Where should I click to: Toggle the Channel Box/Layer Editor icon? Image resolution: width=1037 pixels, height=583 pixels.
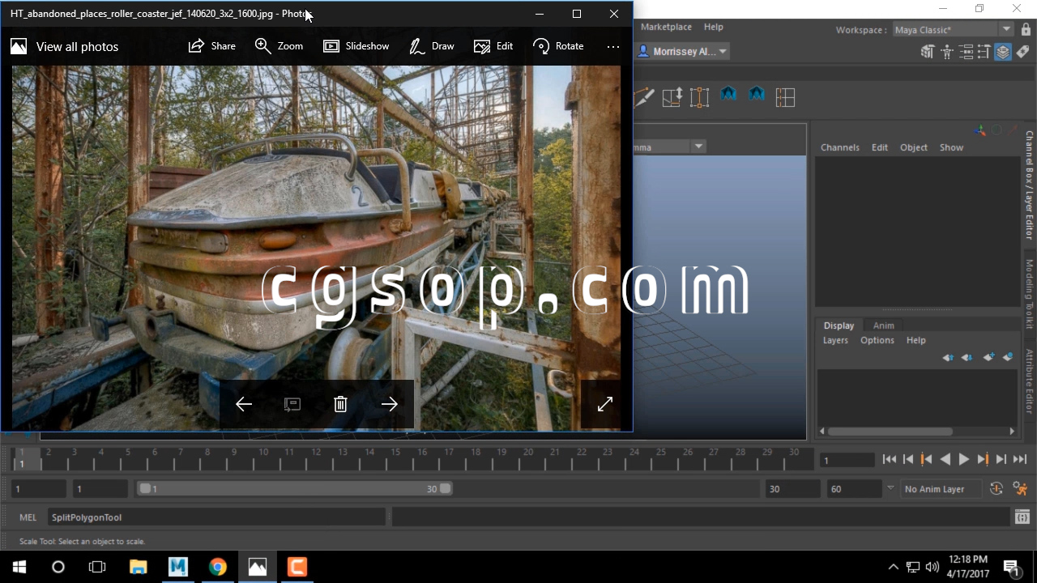pyautogui.click(x=1003, y=52)
